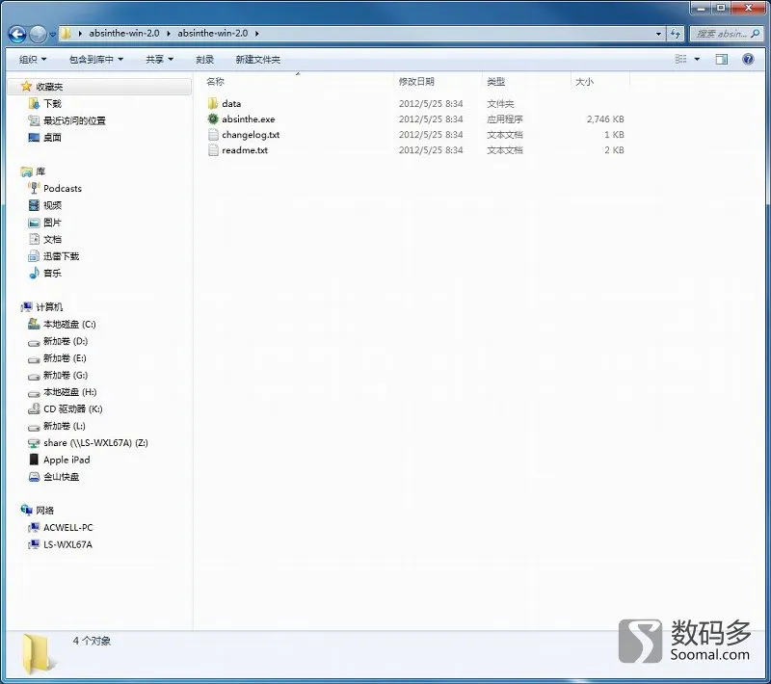
Task: Open the view options dropdown arrow
Action: pos(697,60)
